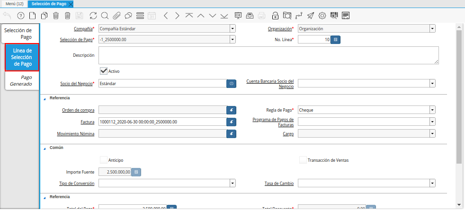The image size is (465, 210).
Task: Open the Organización dropdown
Action: (x=433, y=29)
